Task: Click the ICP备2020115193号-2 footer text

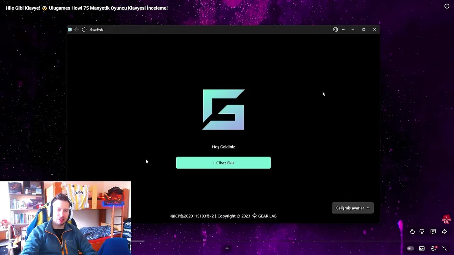Action: click(192, 216)
